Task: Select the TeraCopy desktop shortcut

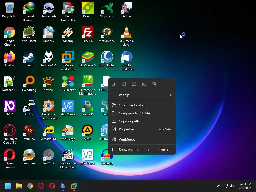Action: pyautogui.click(x=48, y=157)
